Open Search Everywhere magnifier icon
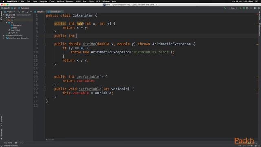Image resolution: width=261 pixels, height=147 pixels. pyautogui.click(x=259, y=8)
